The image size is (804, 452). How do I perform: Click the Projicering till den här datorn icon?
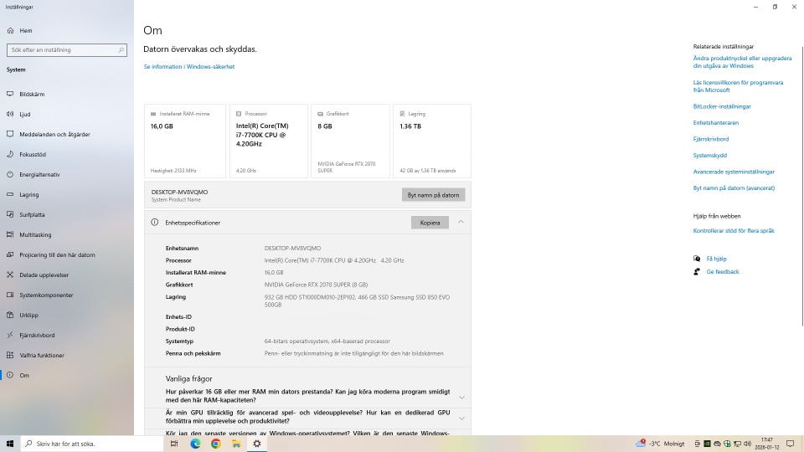pos(10,254)
